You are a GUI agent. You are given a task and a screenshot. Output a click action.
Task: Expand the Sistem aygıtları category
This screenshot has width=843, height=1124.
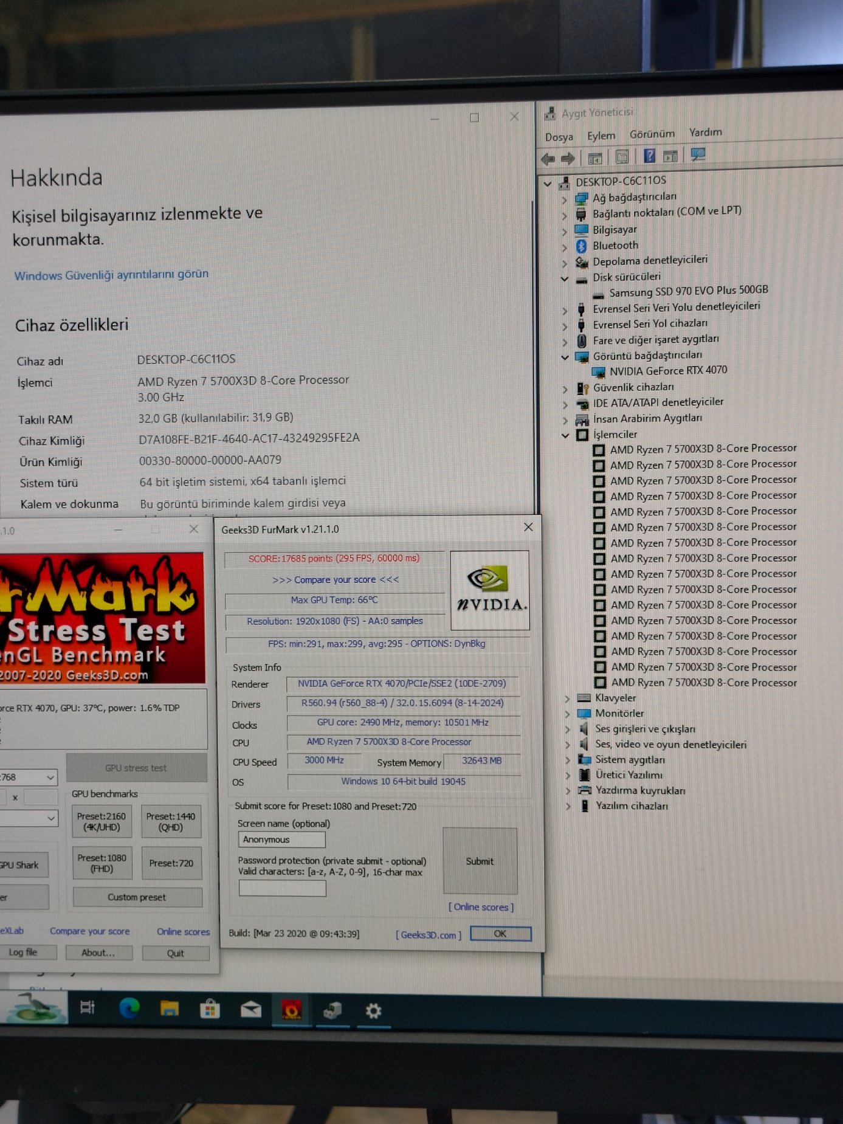tap(568, 760)
